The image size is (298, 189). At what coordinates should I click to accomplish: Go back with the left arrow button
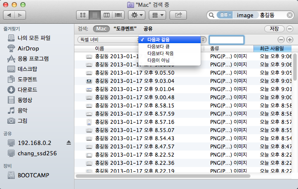pyautogui.click(x=9, y=15)
